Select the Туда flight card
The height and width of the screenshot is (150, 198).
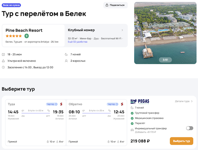point(36,122)
